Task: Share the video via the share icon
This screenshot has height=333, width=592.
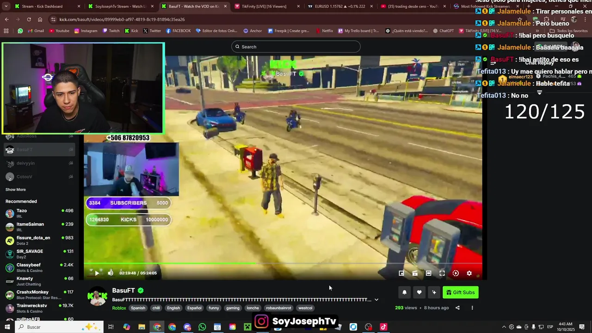Action: [x=457, y=308]
